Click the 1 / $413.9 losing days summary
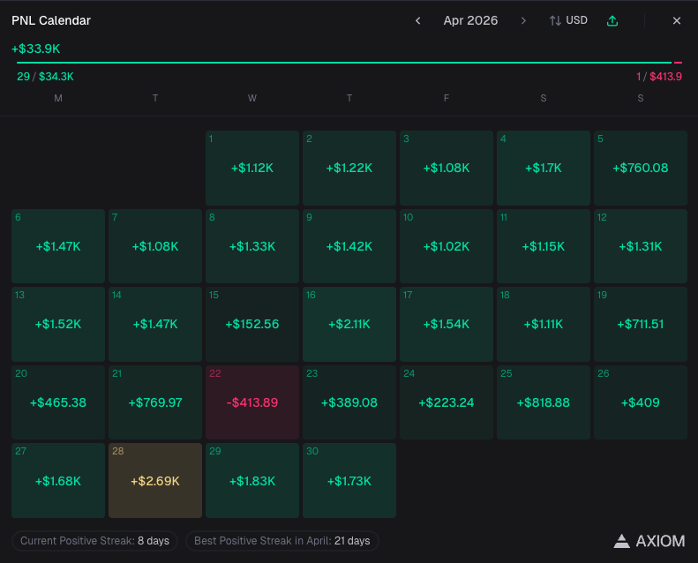This screenshot has height=563, width=698. [659, 77]
